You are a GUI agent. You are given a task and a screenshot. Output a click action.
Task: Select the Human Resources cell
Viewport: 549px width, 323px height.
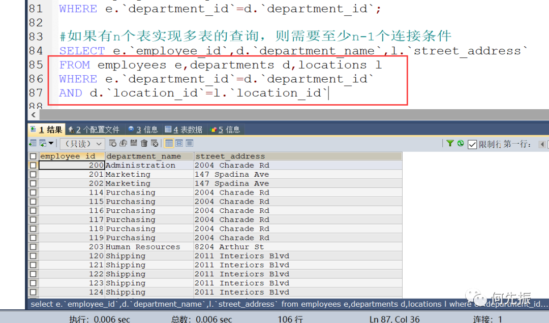pos(149,247)
